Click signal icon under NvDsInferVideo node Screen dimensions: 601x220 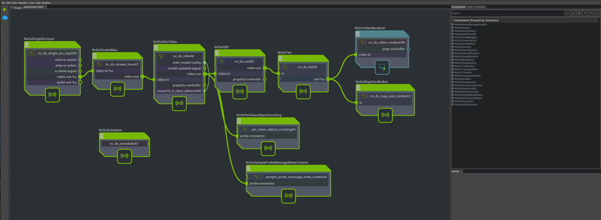point(179,103)
